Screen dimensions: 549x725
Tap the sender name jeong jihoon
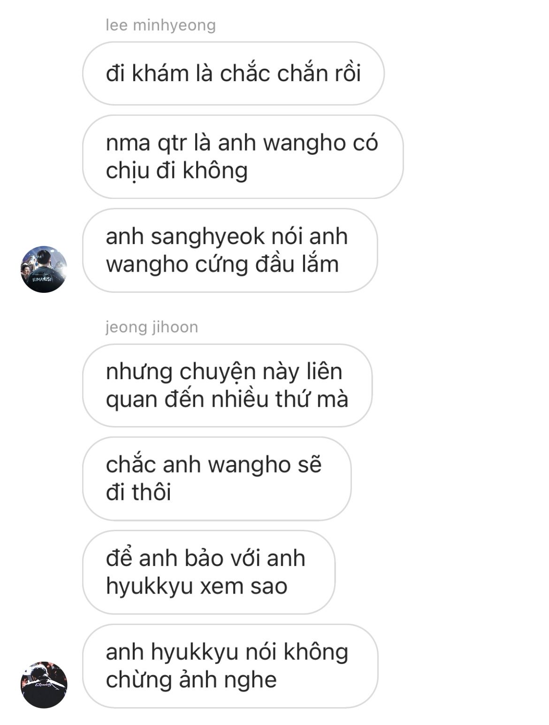click(152, 327)
